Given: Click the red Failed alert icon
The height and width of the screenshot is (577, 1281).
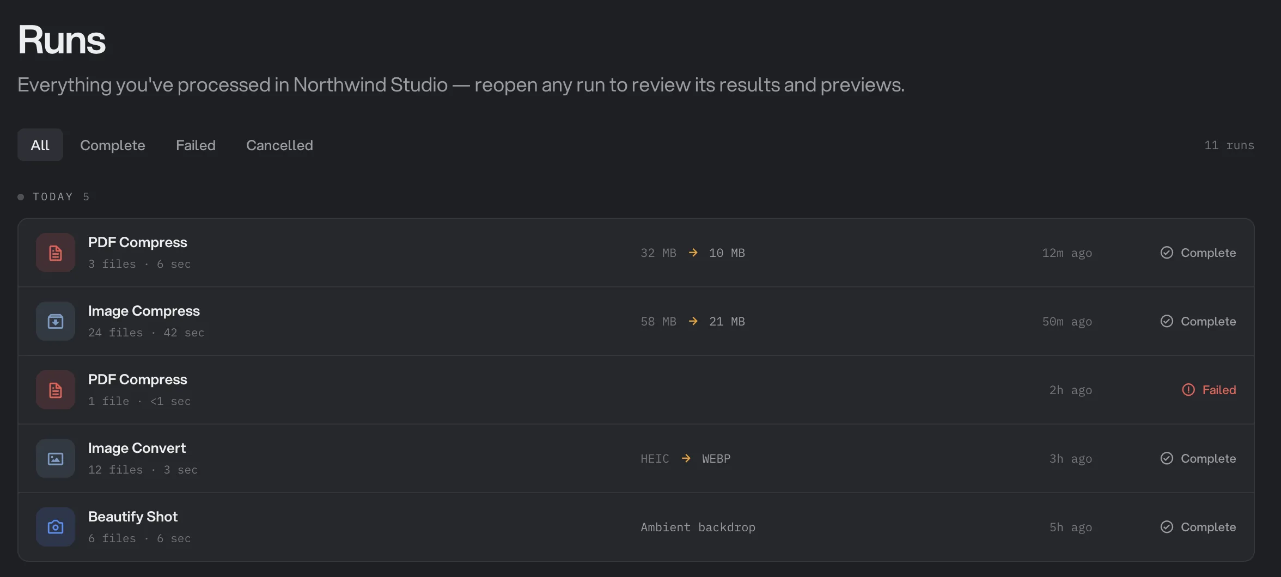Looking at the screenshot, I should point(1188,390).
